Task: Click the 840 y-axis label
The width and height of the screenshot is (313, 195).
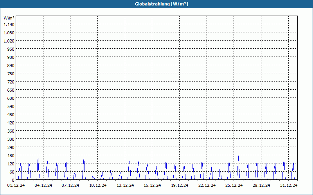Action: (11, 66)
